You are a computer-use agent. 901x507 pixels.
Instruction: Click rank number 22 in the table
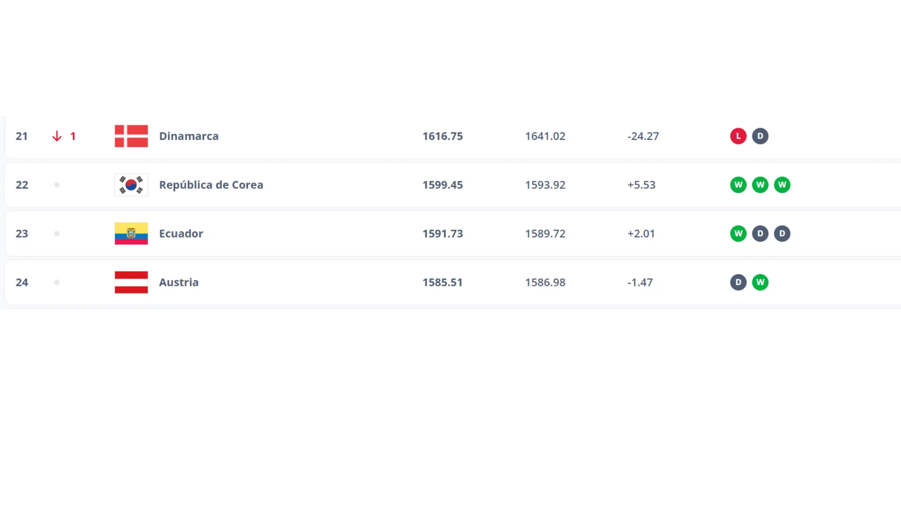pyautogui.click(x=22, y=185)
